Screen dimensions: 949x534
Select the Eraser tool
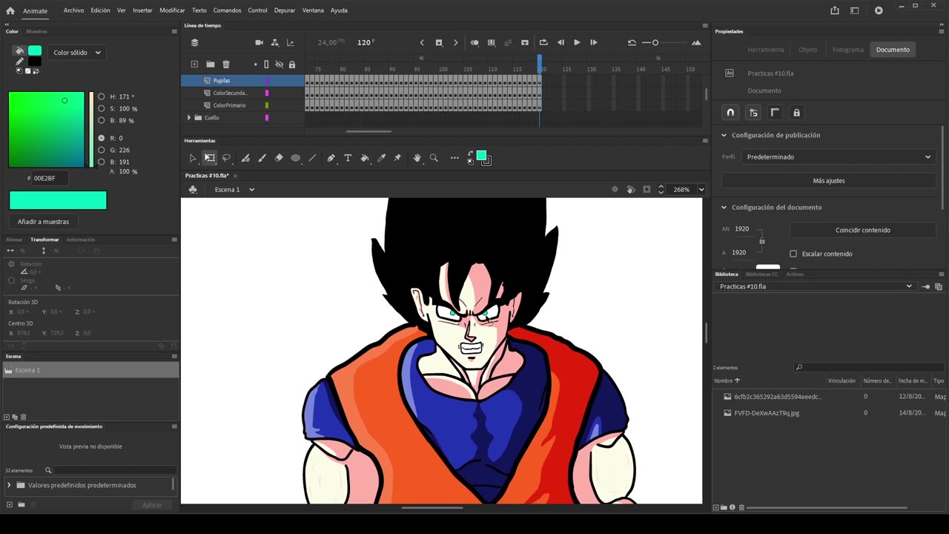(279, 158)
